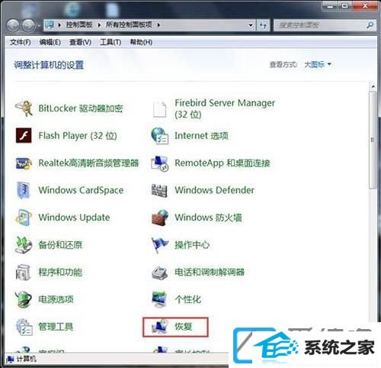Open the 程序和功能 link
This screenshot has height=368, width=381.
tap(60, 273)
